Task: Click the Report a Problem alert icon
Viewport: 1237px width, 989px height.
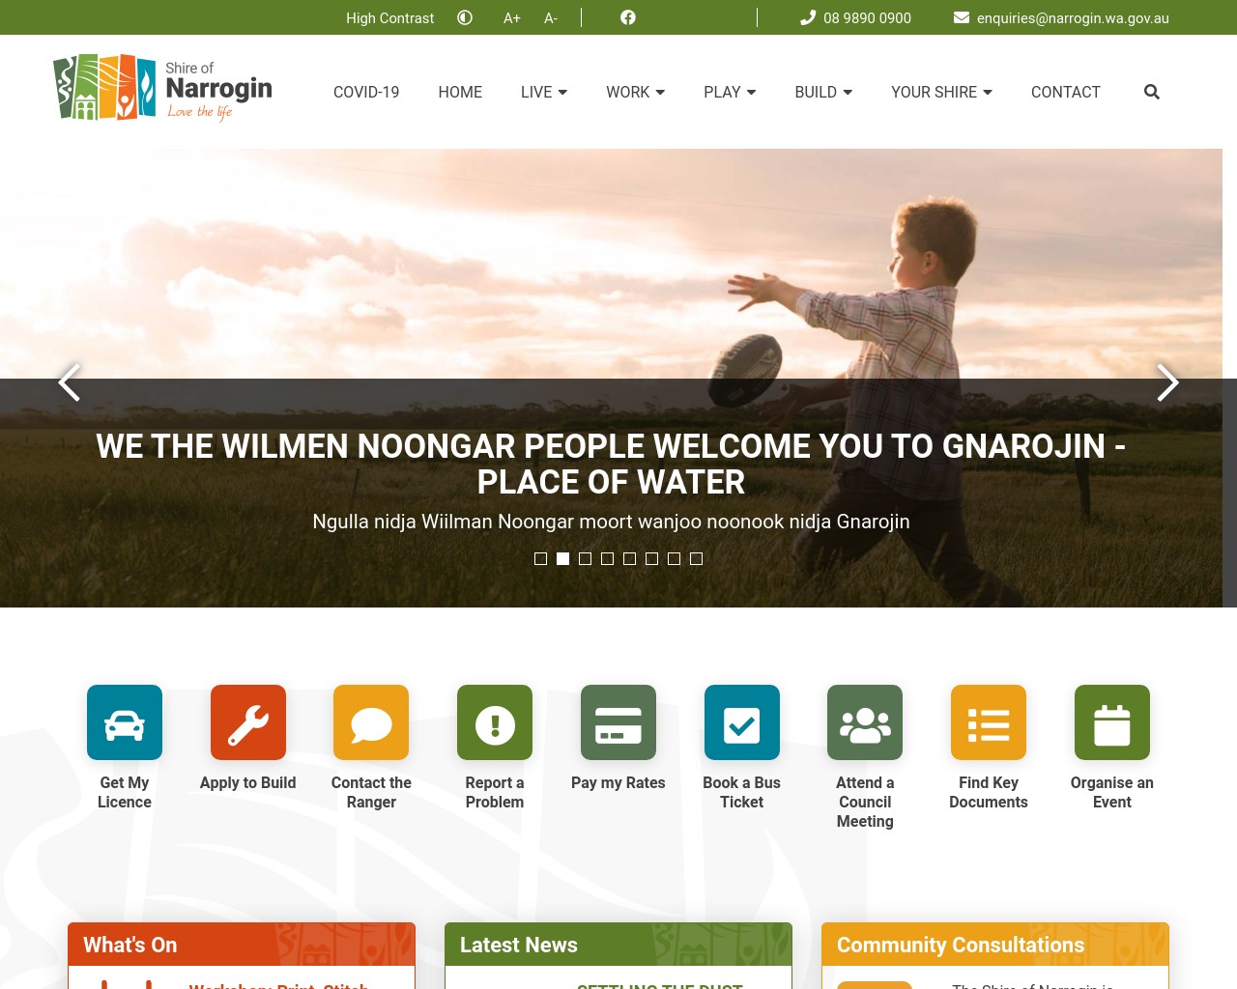Action: pyautogui.click(x=494, y=721)
